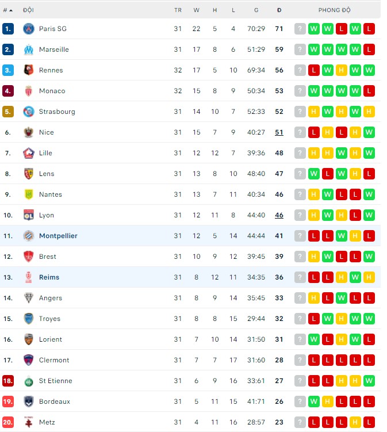Click the Lyon club crest

tap(29, 215)
